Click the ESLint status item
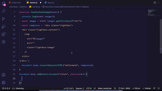 pyautogui.click(x=136, y=88)
